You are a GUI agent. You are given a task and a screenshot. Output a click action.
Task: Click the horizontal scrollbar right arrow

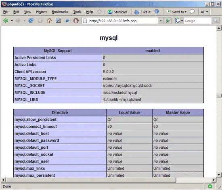click(214, 180)
